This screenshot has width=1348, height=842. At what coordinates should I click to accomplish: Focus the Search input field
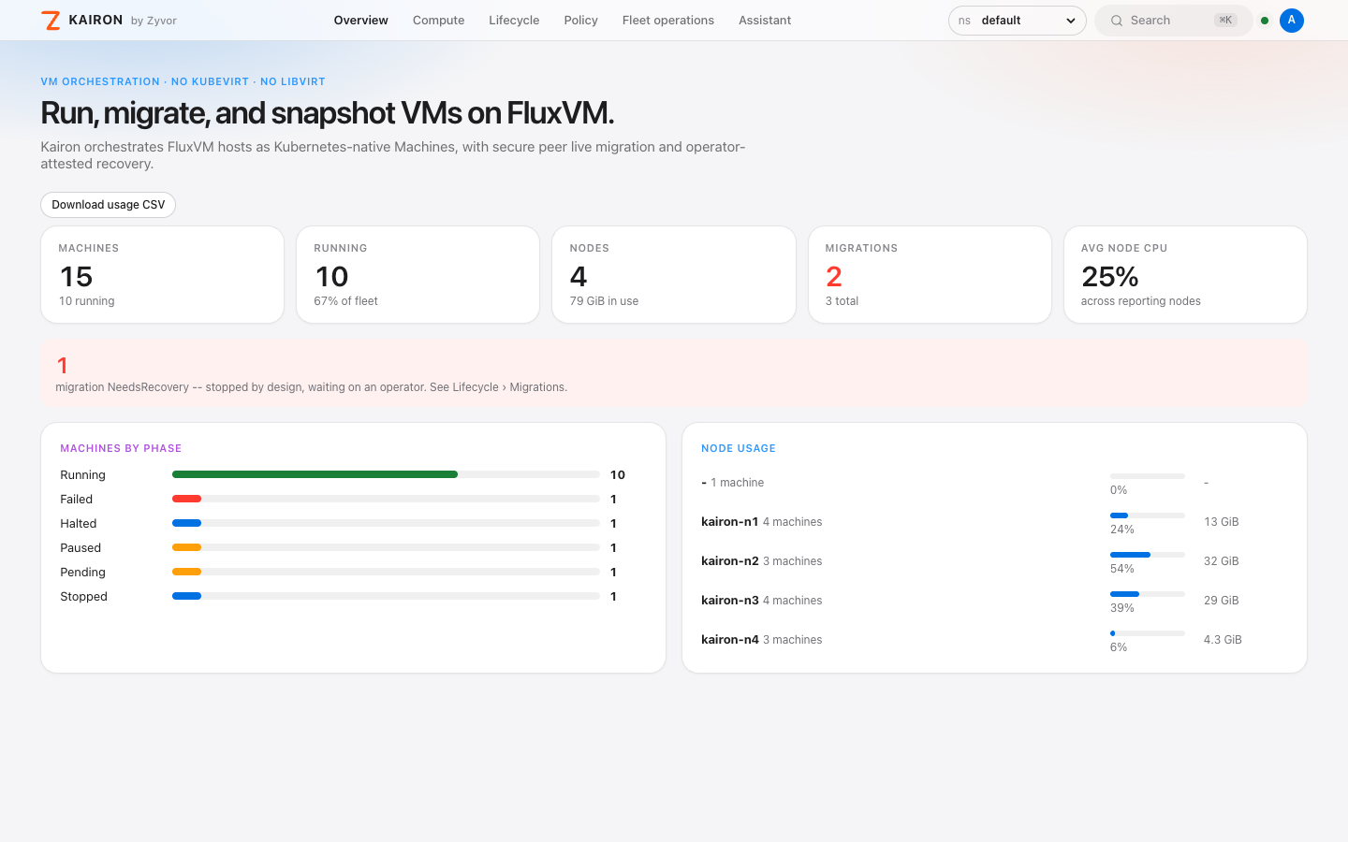click(x=1173, y=21)
